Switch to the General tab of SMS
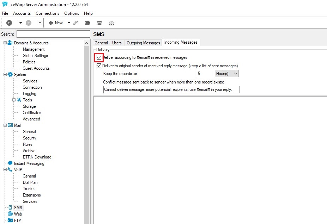This screenshot has width=327, height=224. tap(101, 43)
